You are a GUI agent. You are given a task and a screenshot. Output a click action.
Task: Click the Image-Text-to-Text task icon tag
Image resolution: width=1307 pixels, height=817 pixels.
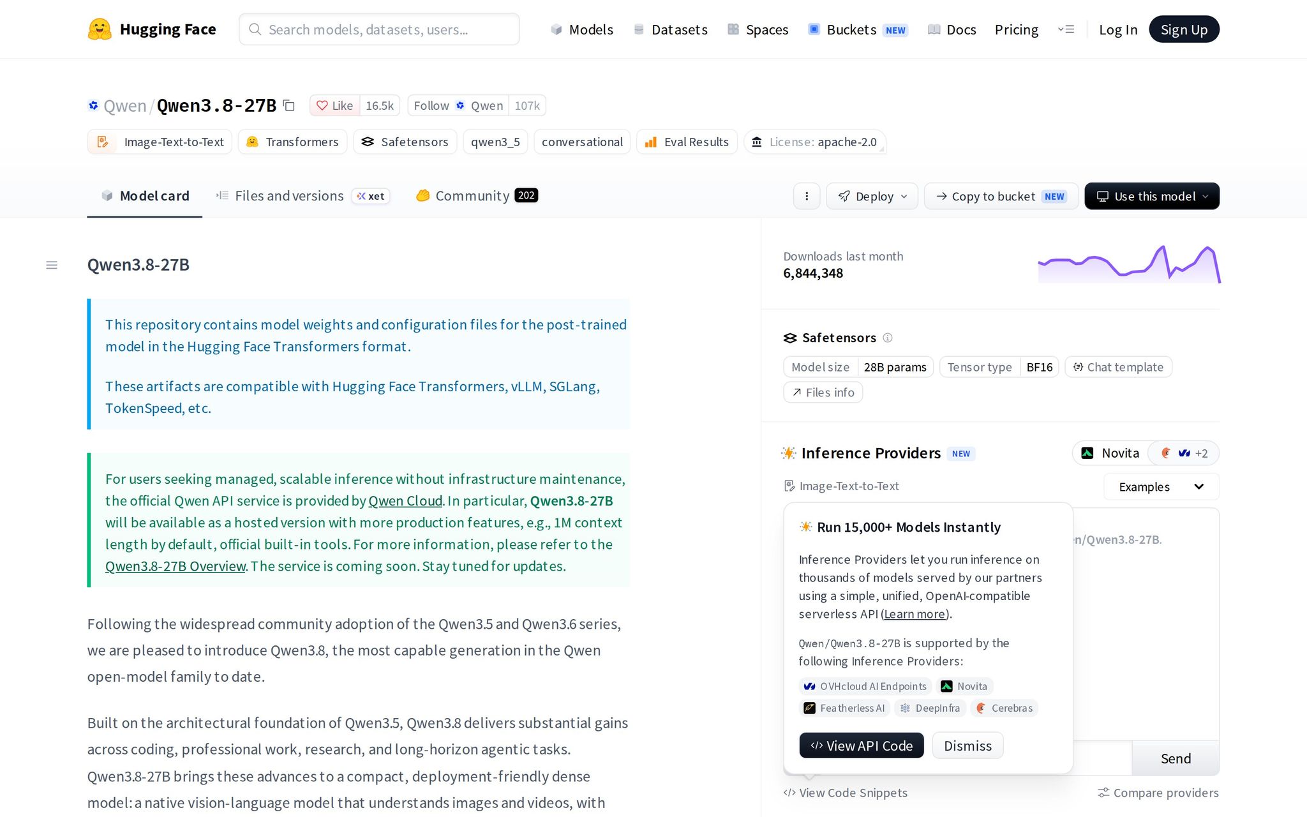pyautogui.click(x=102, y=142)
